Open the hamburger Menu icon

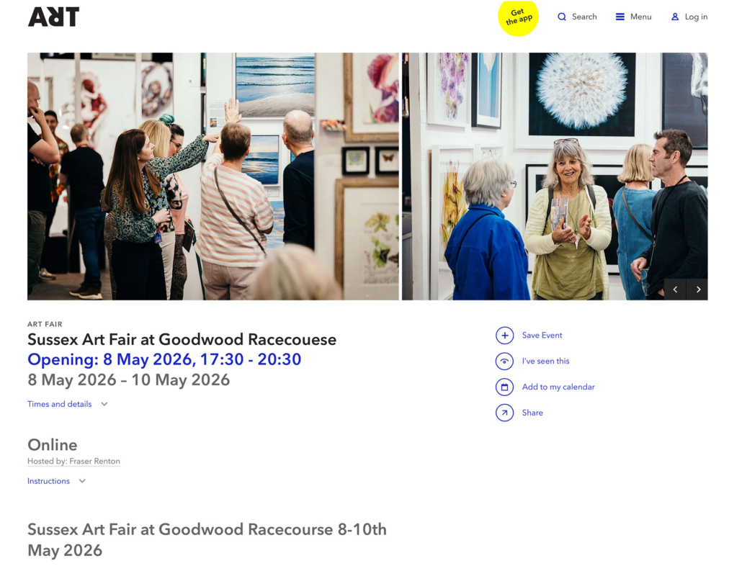(620, 17)
